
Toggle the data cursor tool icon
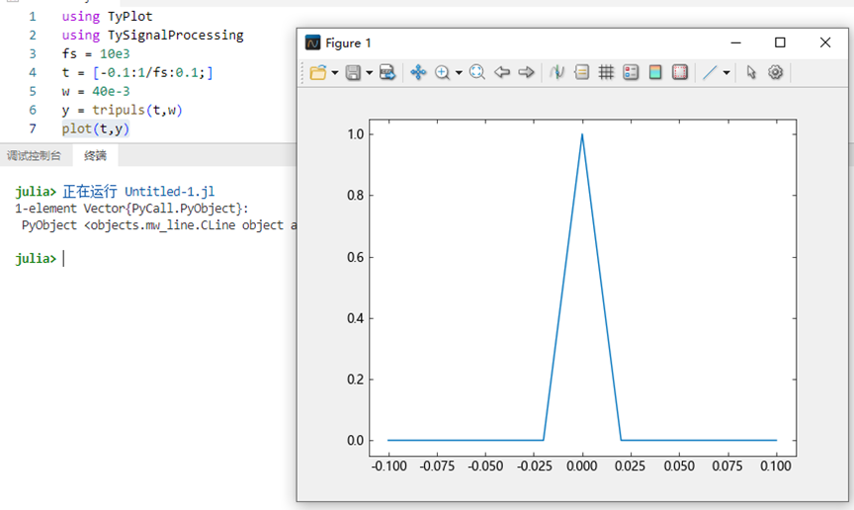pyautogui.click(x=556, y=72)
